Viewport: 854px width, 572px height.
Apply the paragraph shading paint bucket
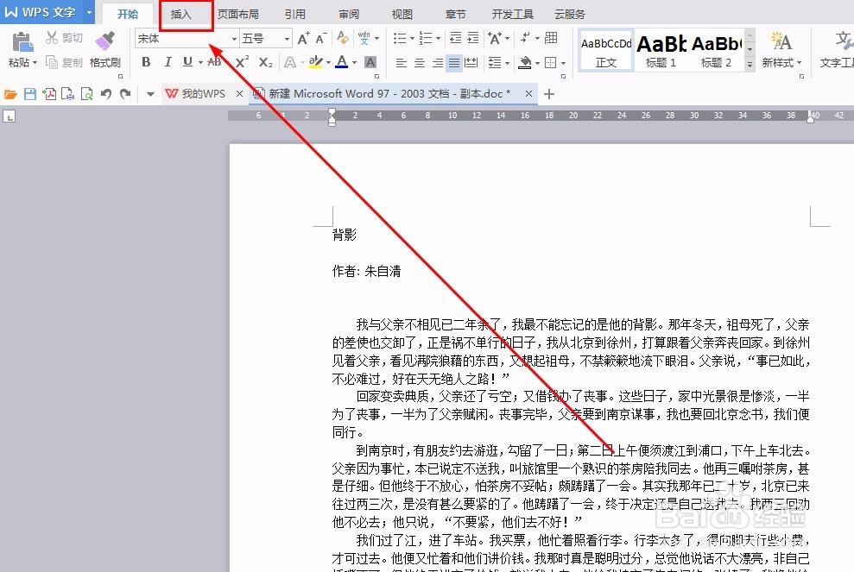coord(524,63)
